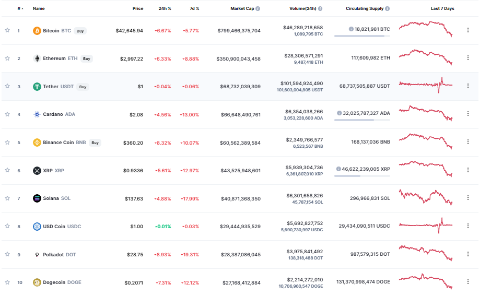Open Solana 7-day sparkline chart
Screen dimensions: 479x296
[x=426, y=197]
